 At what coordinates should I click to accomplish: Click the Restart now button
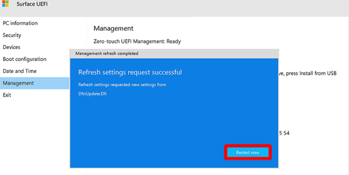(x=247, y=152)
